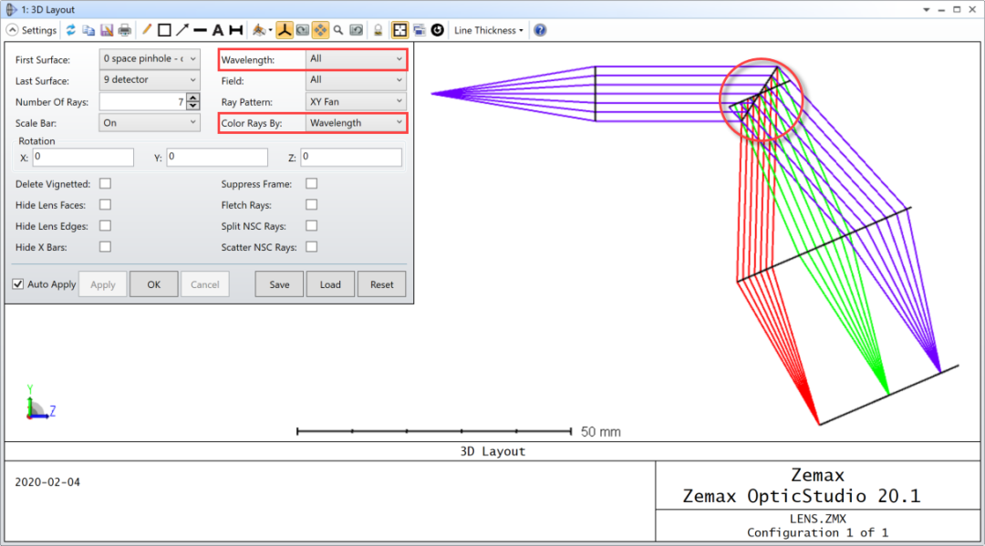985x546 pixels.
Task: Open the Color Rays By dropdown
Action: pos(355,122)
